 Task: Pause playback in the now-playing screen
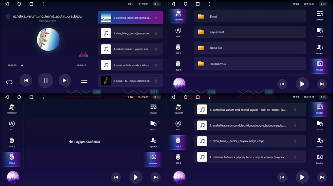(x=45, y=80)
